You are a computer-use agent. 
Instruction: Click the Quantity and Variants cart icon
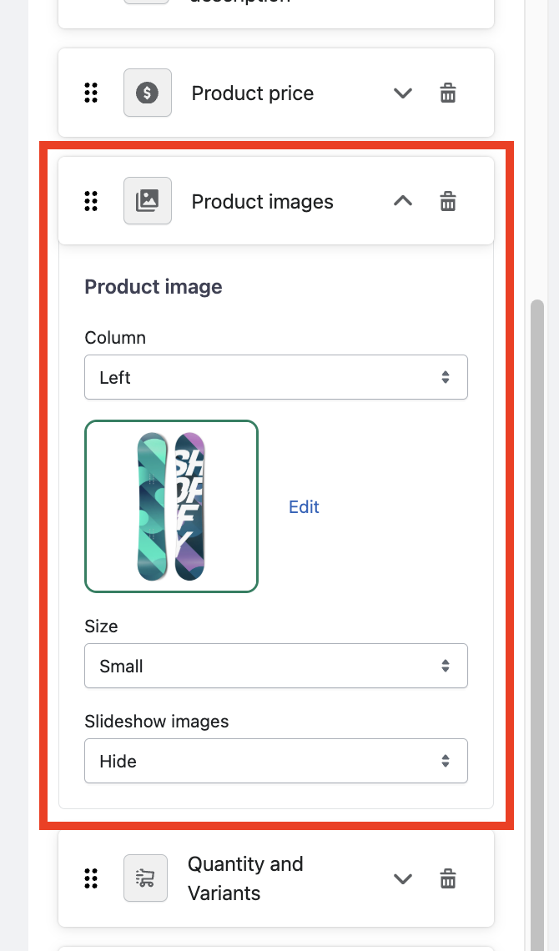(x=146, y=878)
